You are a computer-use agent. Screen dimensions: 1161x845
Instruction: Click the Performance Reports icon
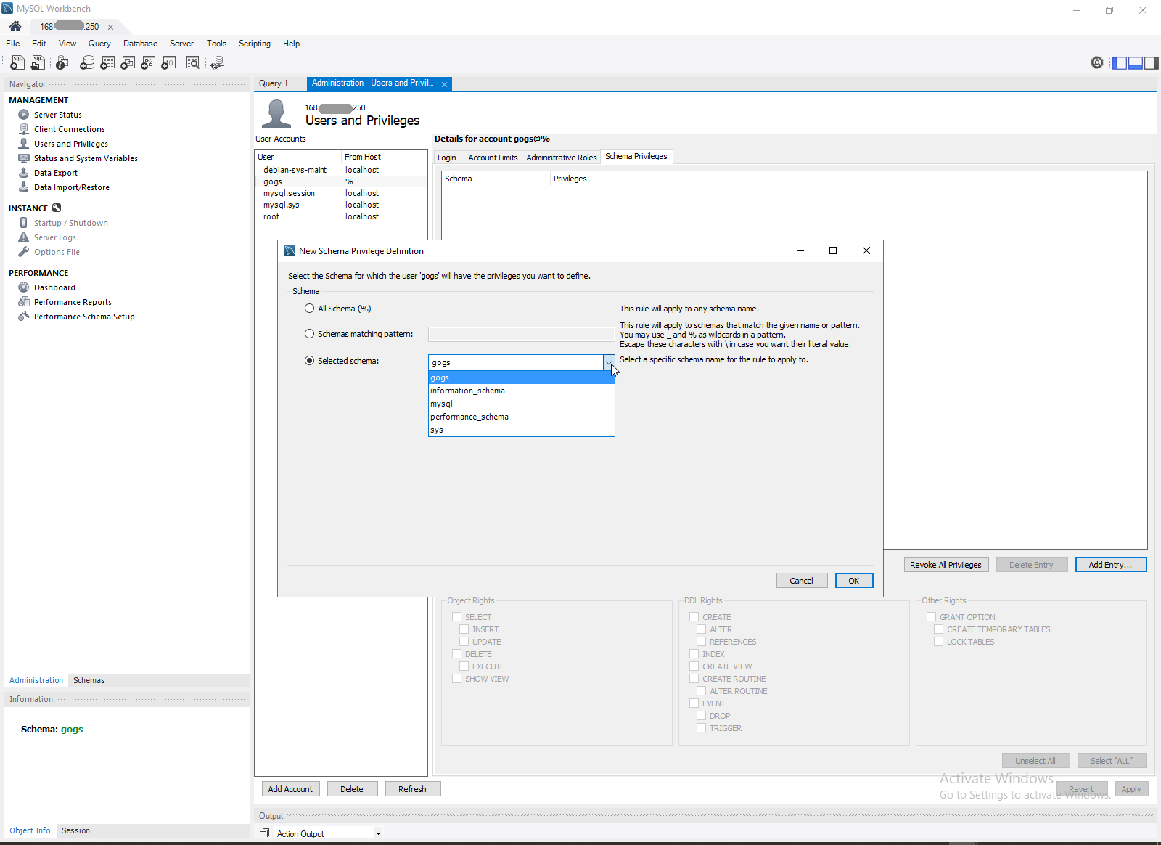24,302
